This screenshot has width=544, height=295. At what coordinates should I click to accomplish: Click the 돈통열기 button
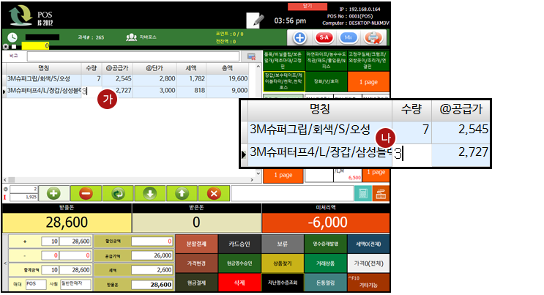tap(325, 283)
